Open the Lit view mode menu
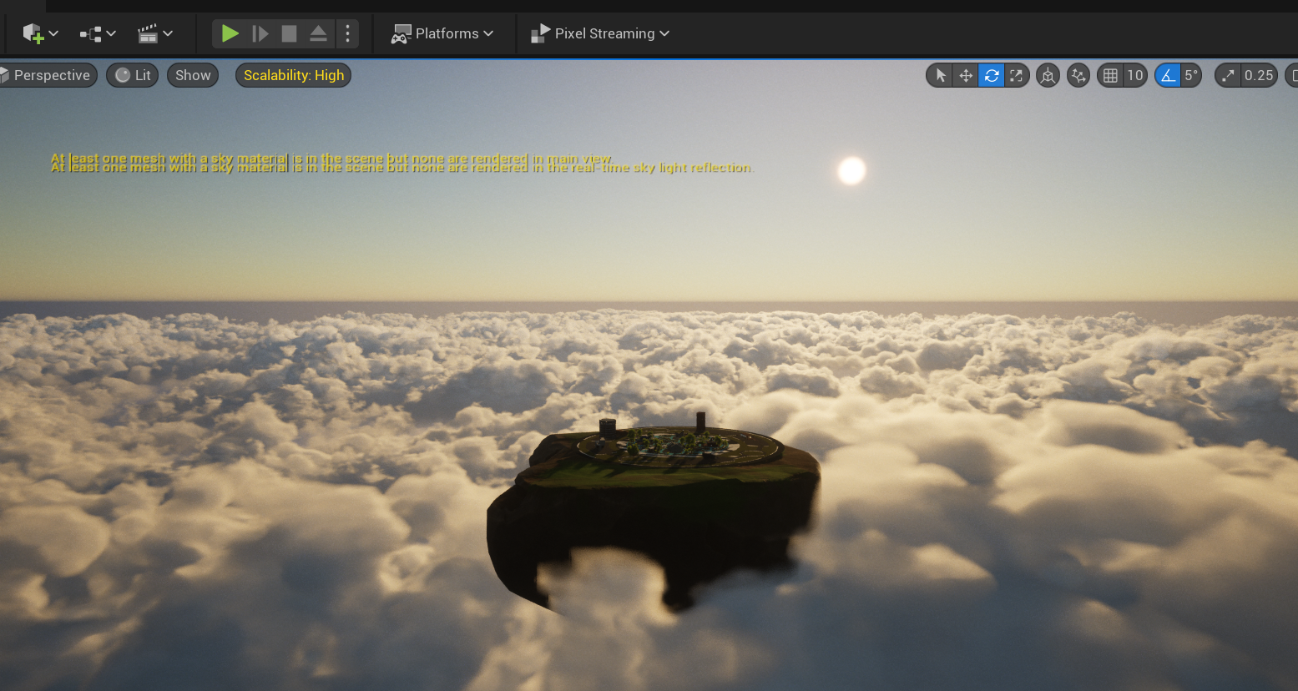Viewport: 1298px width, 691px height. pos(132,75)
